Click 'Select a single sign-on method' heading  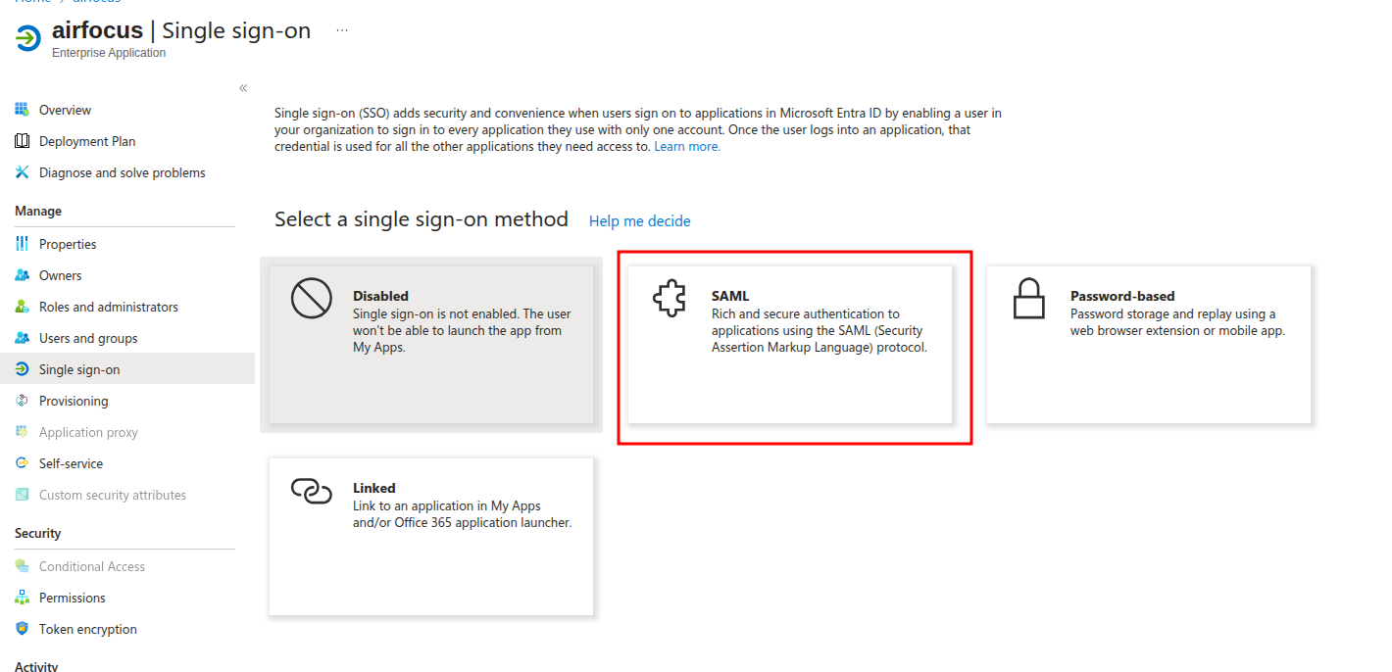click(422, 219)
